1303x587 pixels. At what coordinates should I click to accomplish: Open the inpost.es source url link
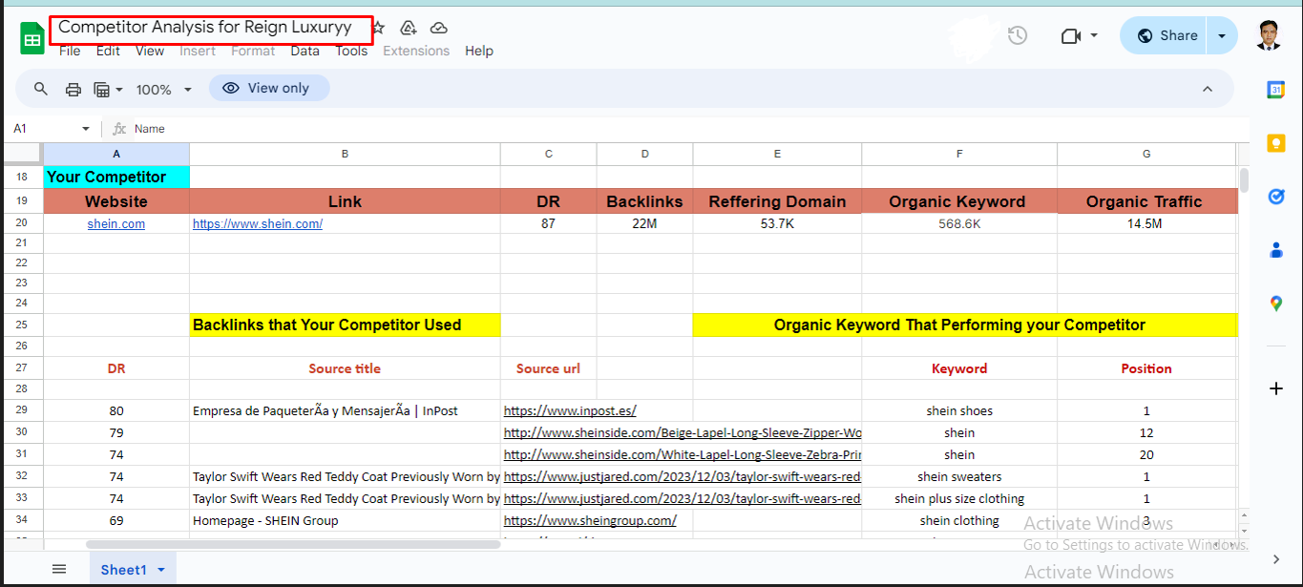[x=570, y=411]
